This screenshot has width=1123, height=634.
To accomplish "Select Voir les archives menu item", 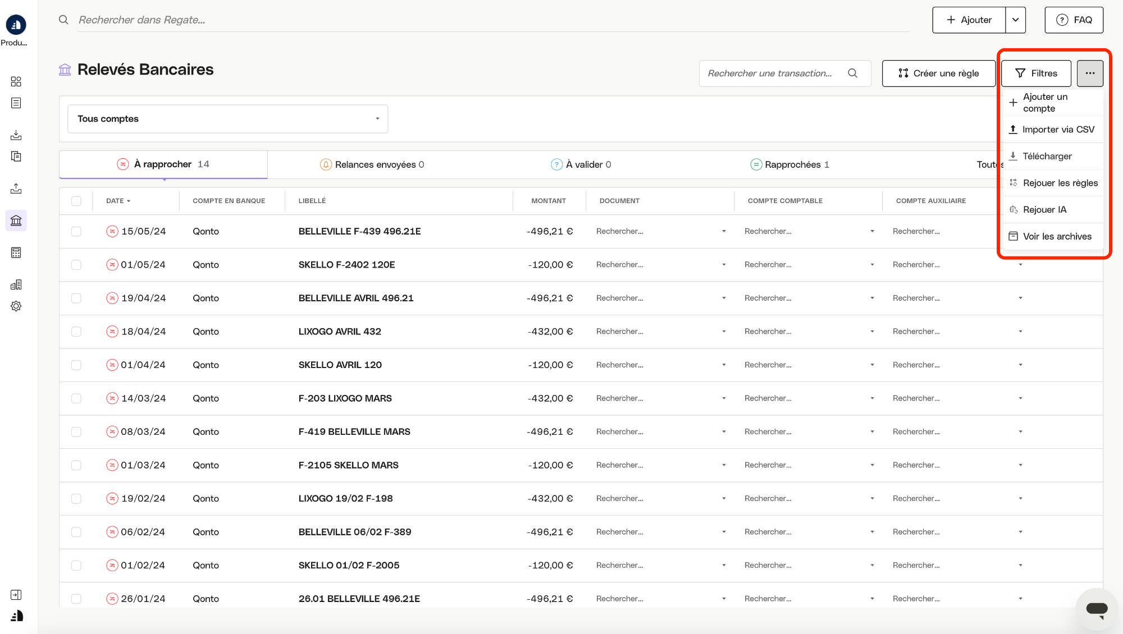I will 1053,237.
